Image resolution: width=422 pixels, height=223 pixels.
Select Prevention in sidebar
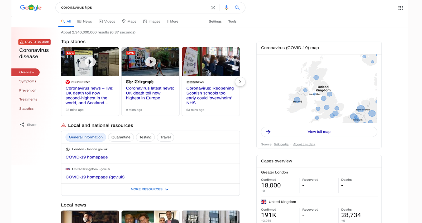28,90
